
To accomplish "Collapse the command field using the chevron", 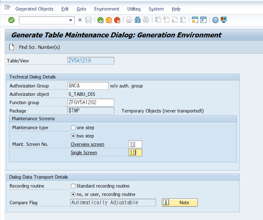I will coord(80,20).
